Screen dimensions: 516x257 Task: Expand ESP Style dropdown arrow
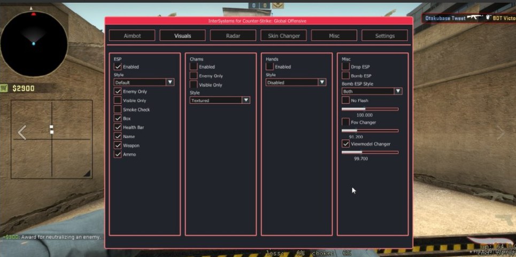(170, 82)
